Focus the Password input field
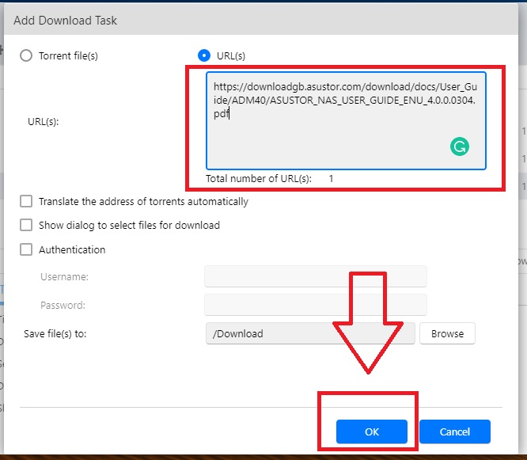 [315, 305]
